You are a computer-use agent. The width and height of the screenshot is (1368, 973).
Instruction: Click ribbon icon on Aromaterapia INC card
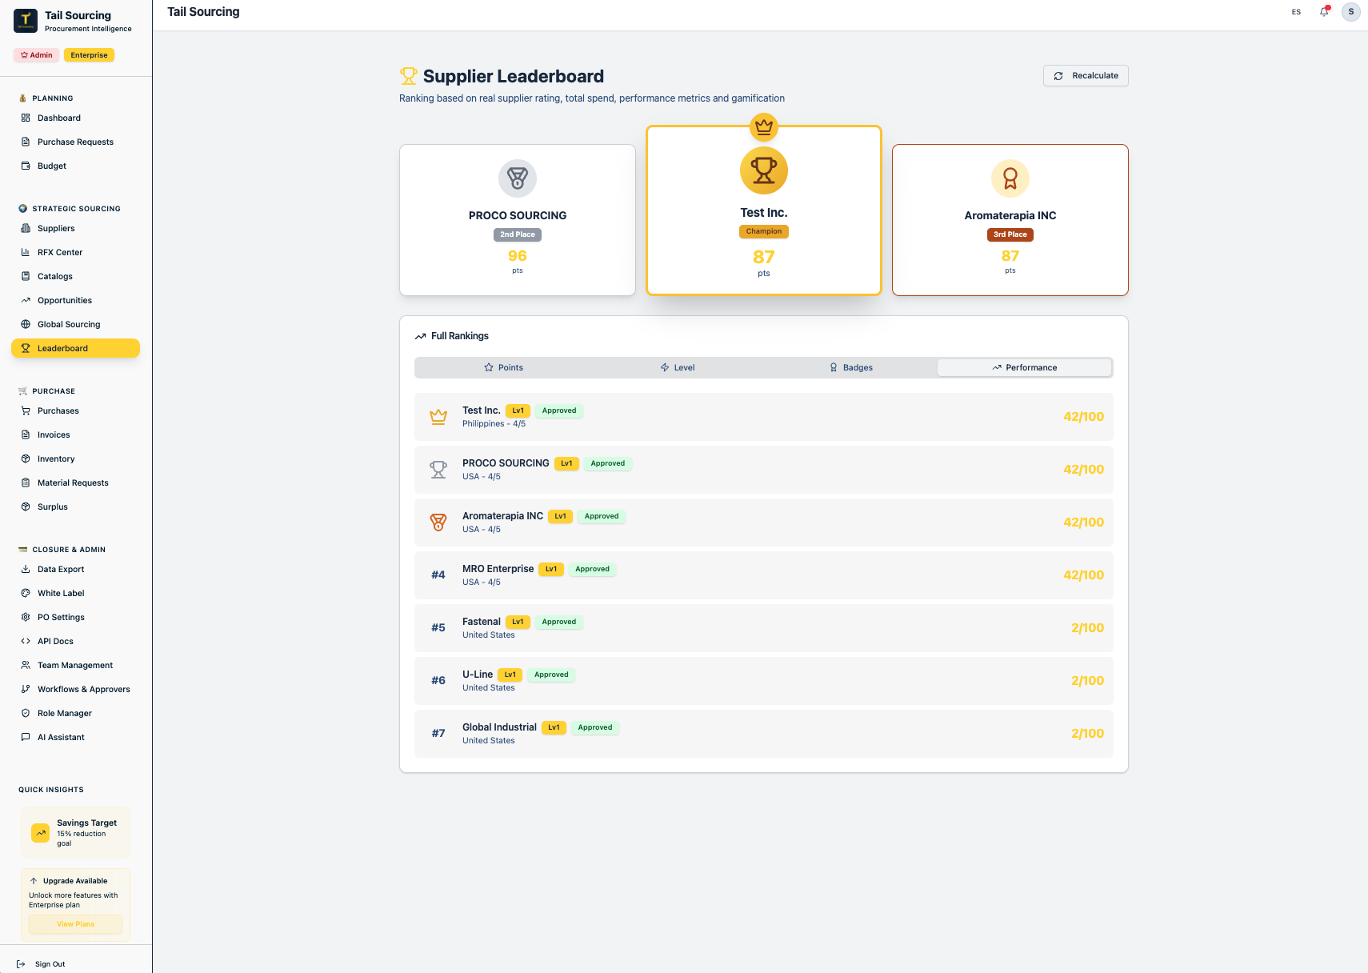(x=1010, y=178)
